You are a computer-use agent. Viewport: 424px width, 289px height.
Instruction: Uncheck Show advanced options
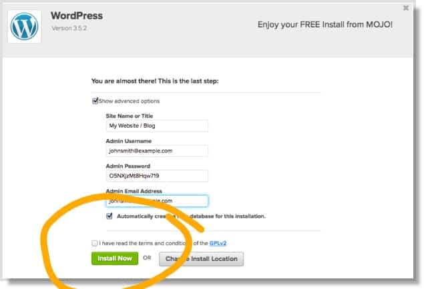coord(95,101)
